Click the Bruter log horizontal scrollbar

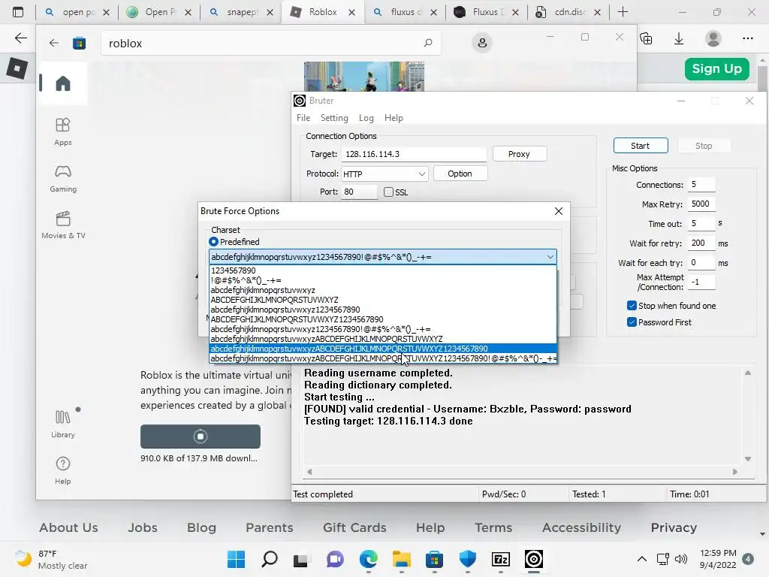522,472
